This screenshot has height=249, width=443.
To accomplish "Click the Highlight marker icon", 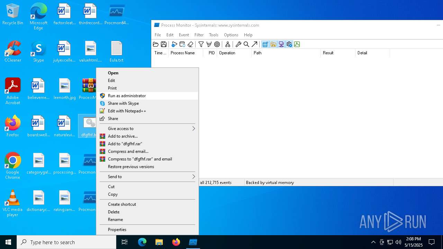I will pyautogui.click(x=209, y=44).
